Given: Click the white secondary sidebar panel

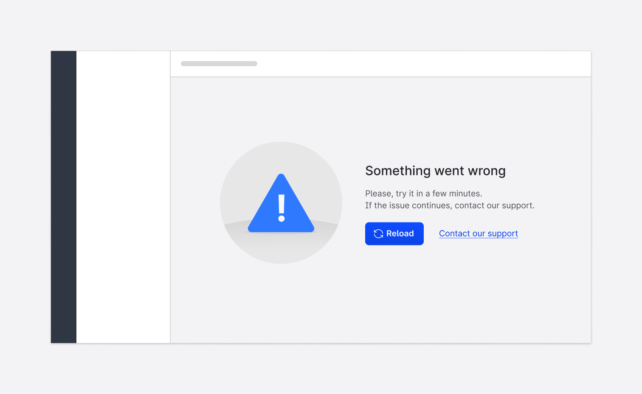Looking at the screenshot, I should coord(123,197).
